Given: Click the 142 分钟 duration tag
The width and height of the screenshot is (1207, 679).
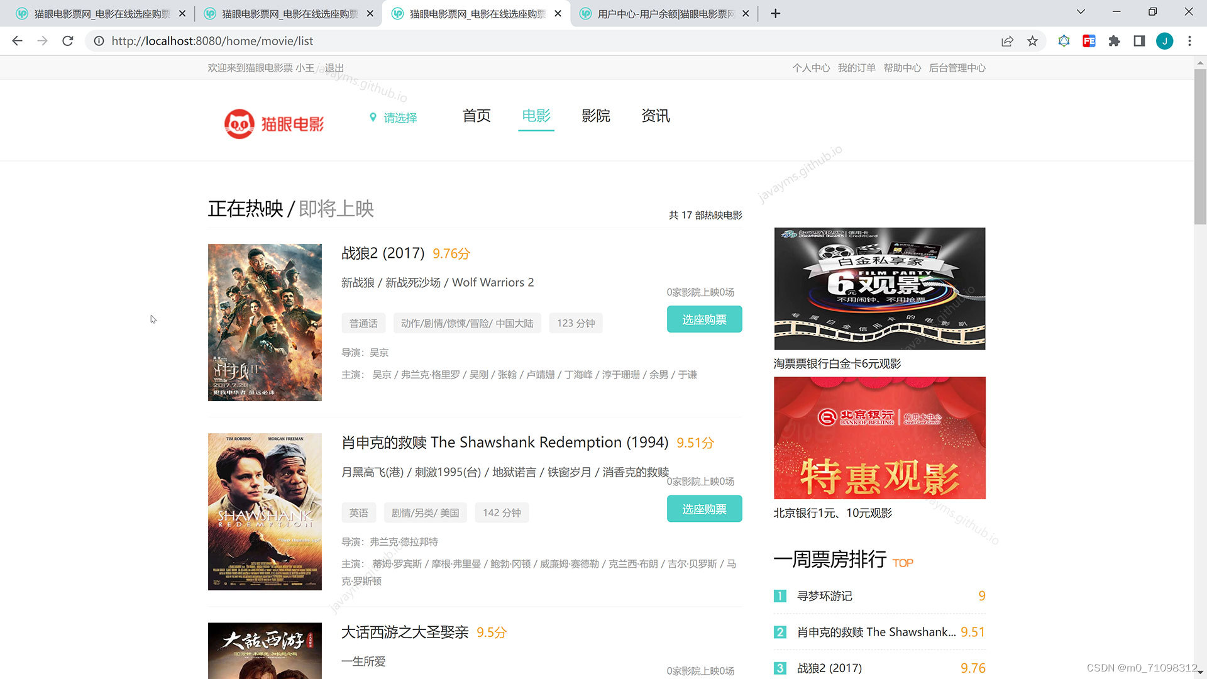Looking at the screenshot, I should [x=502, y=512].
